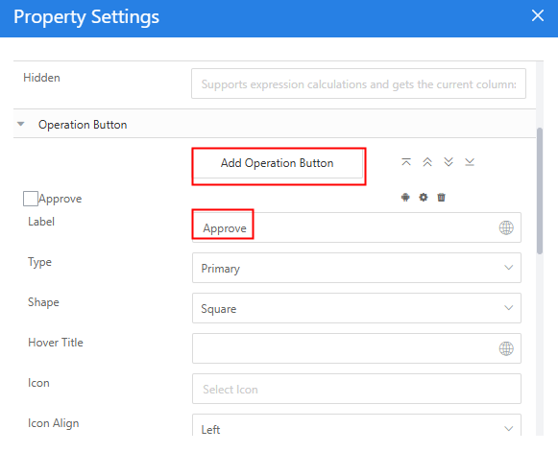Click the bug icon for Approve button

click(x=405, y=198)
